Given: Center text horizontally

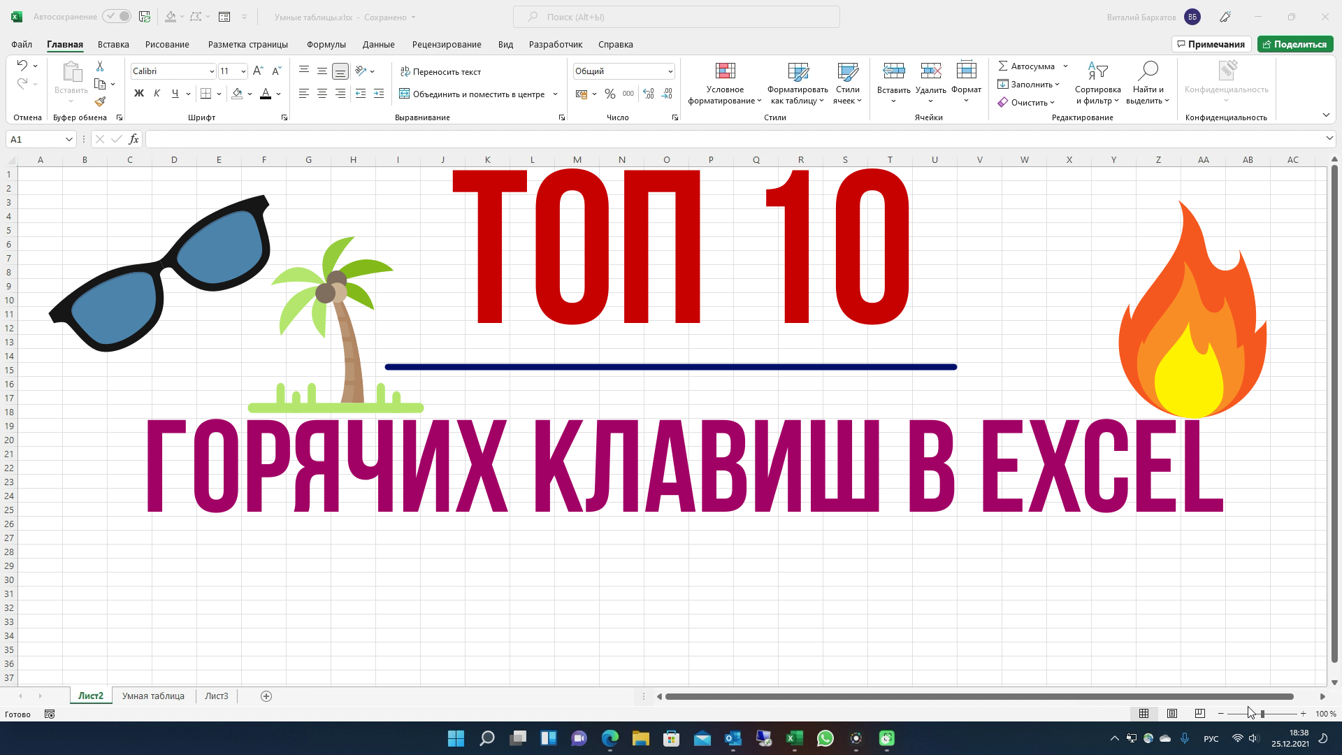Looking at the screenshot, I should [x=322, y=94].
